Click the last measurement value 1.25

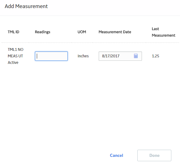pos(156,56)
